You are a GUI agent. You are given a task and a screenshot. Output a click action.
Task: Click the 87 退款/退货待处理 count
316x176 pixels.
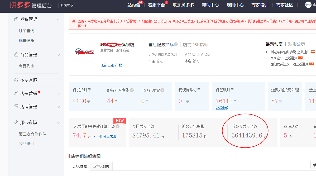click(x=275, y=101)
